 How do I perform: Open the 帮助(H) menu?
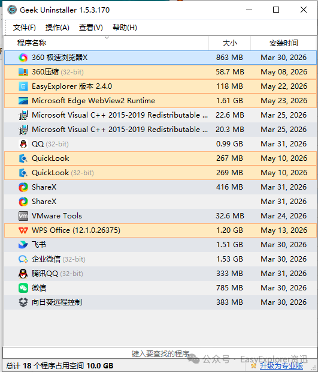tap(125, 28)
